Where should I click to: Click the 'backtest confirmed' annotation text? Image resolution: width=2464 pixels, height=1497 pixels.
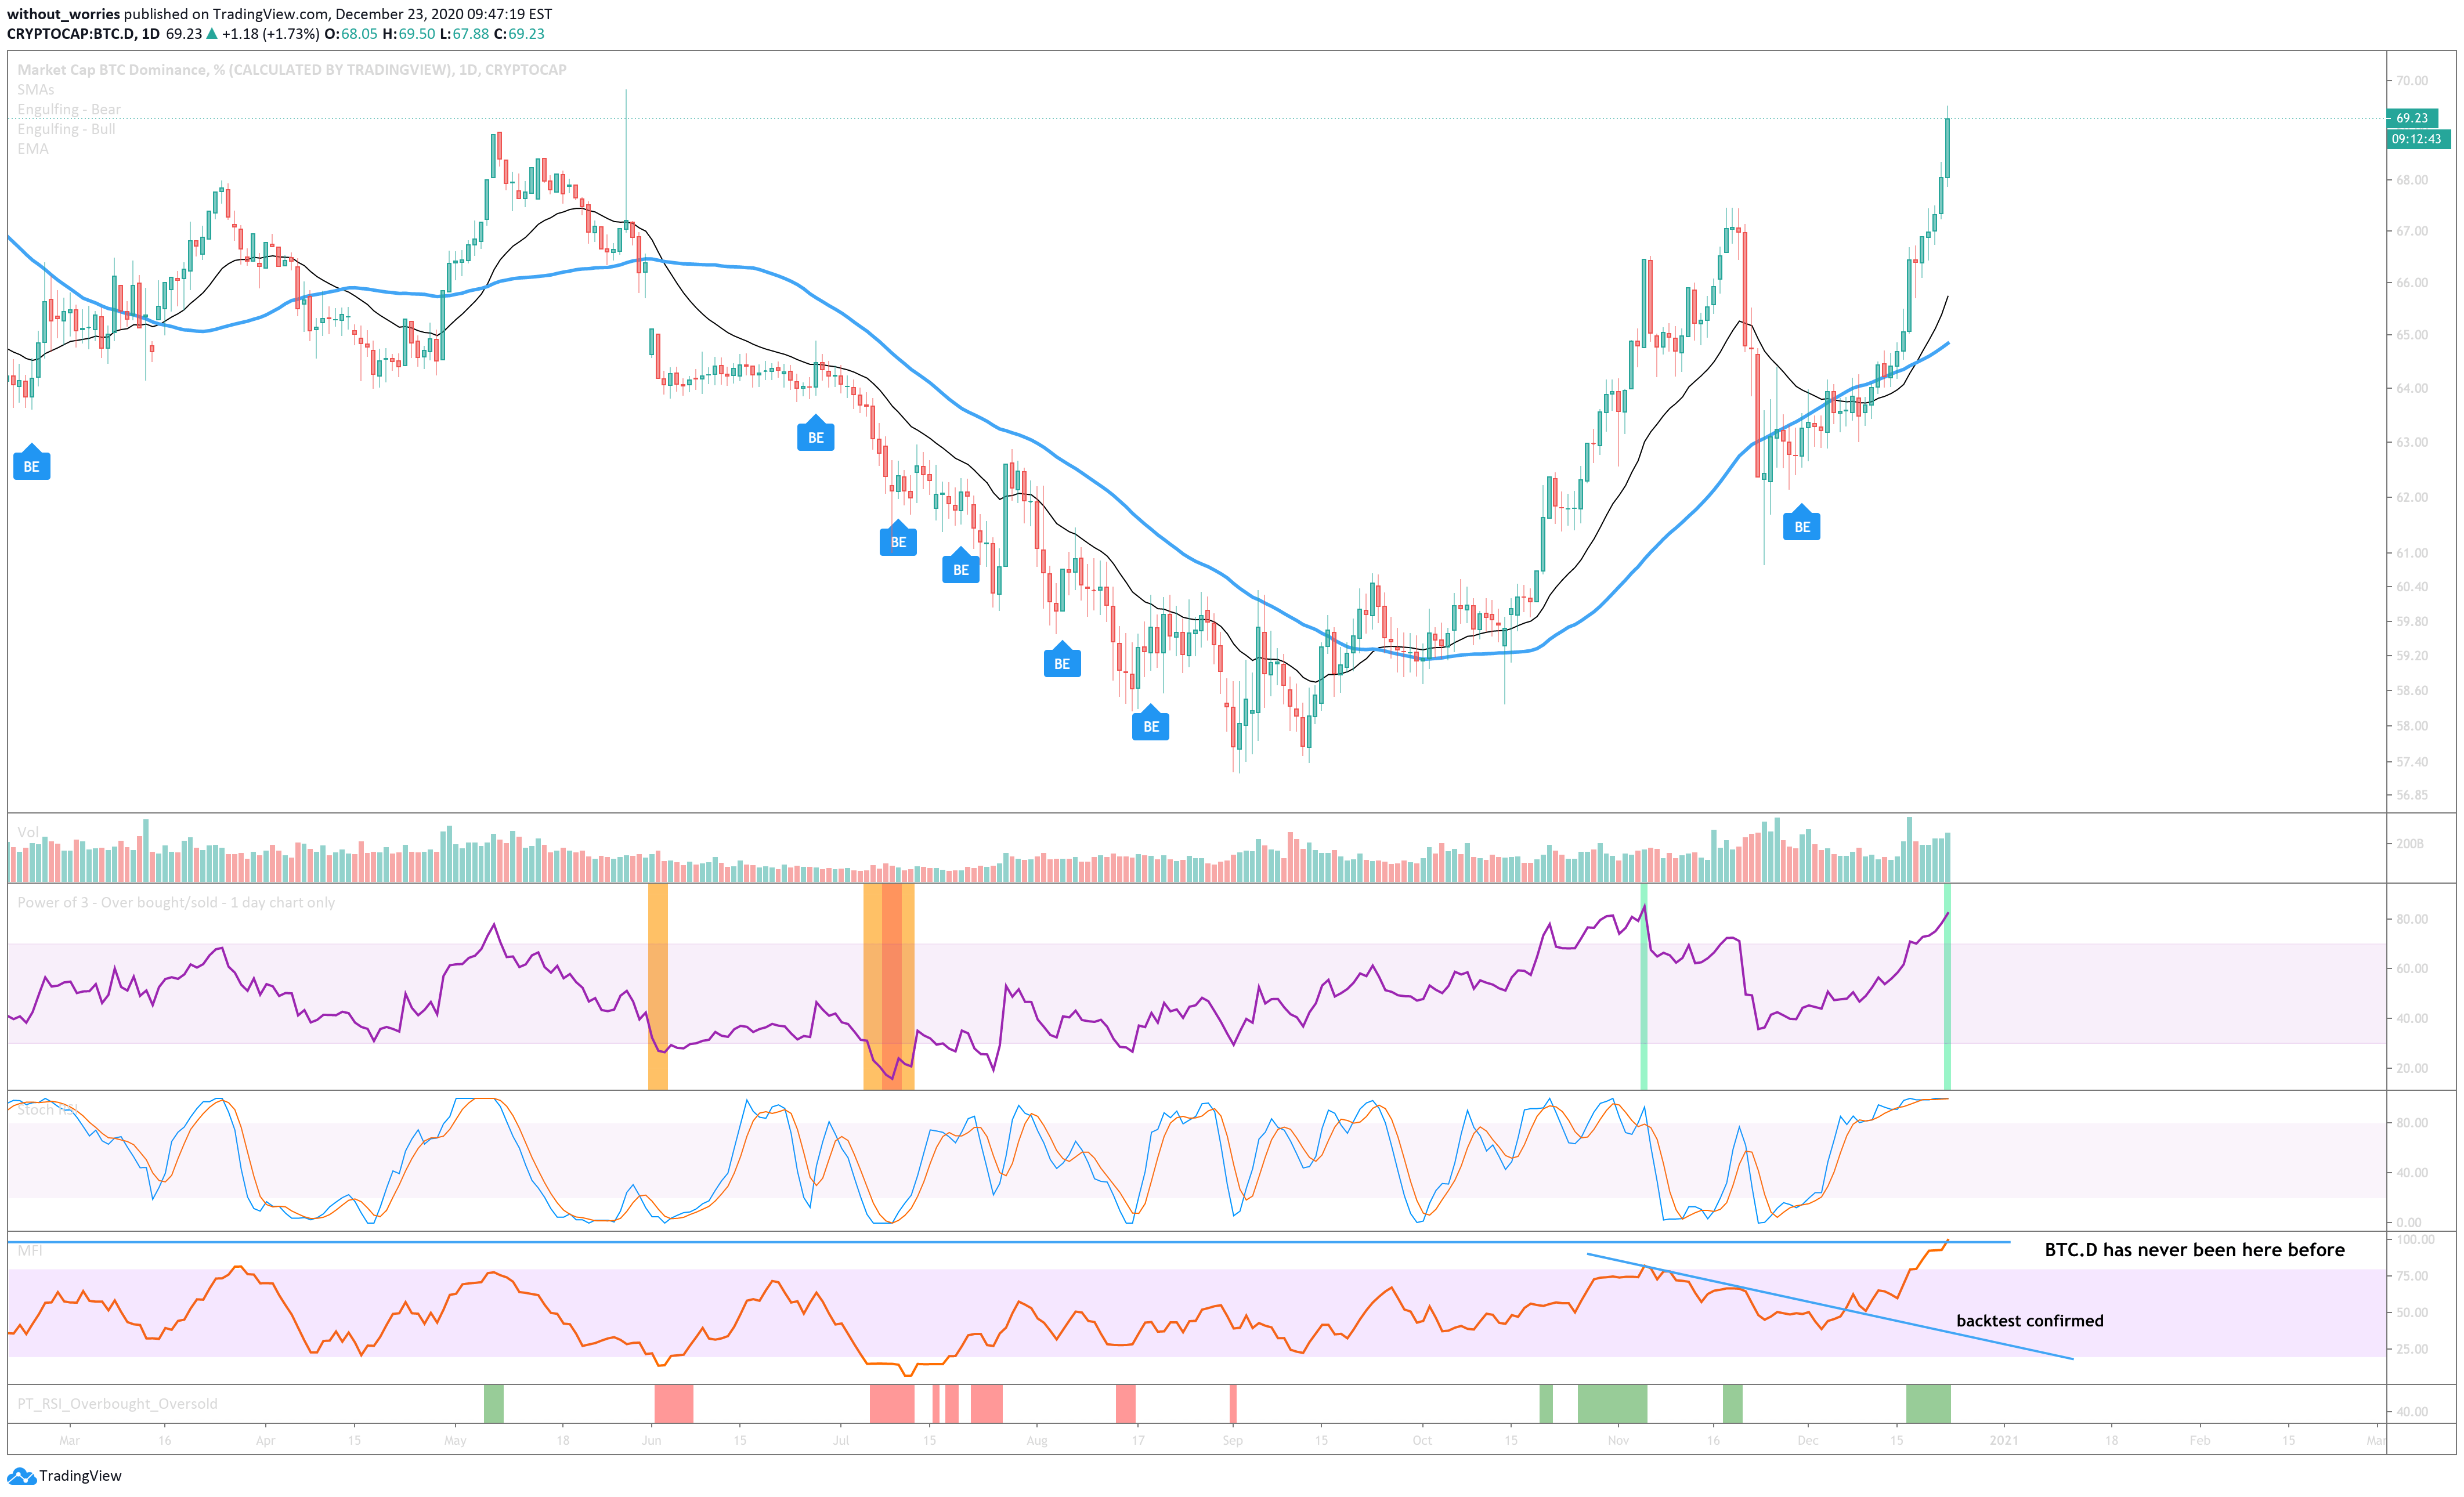click(x=2029, y=1320)
